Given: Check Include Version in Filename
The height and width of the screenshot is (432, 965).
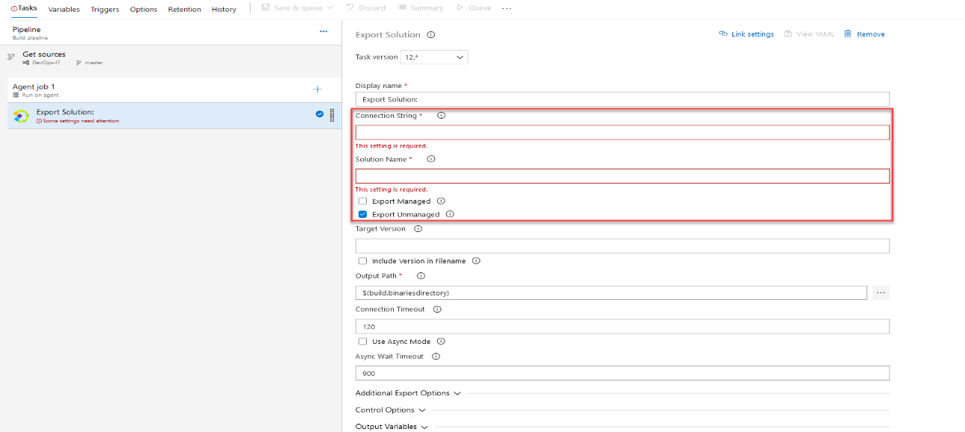Looking at the screenshot, I should (362, 261).
